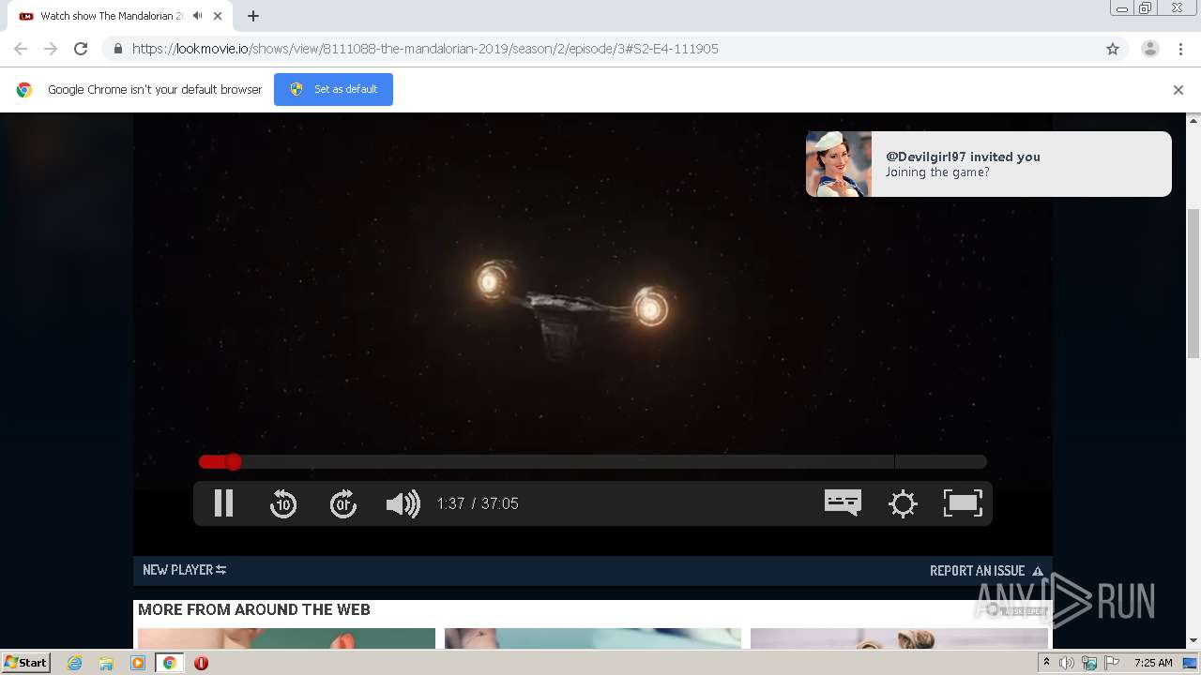Enter fullscreen video mode
The width and height of the screenshot is (1201, 675).
click(963, 503)
